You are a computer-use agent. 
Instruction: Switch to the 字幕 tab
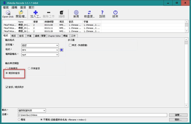pos(29,36)
